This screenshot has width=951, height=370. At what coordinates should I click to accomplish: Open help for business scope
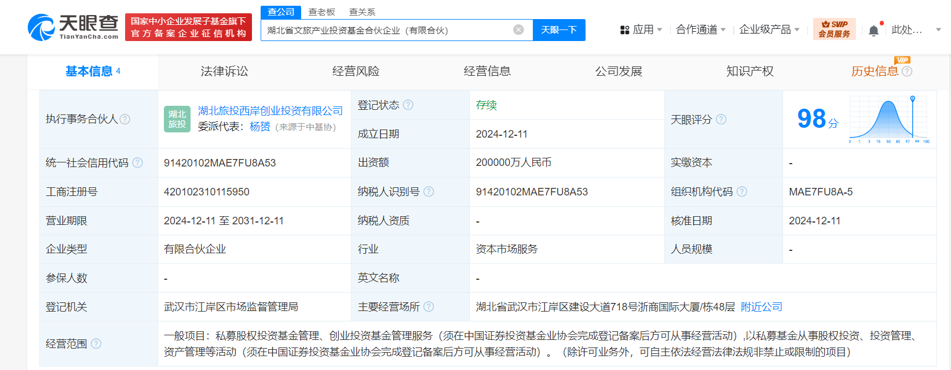pyautogui.click(x=96, y=343)
